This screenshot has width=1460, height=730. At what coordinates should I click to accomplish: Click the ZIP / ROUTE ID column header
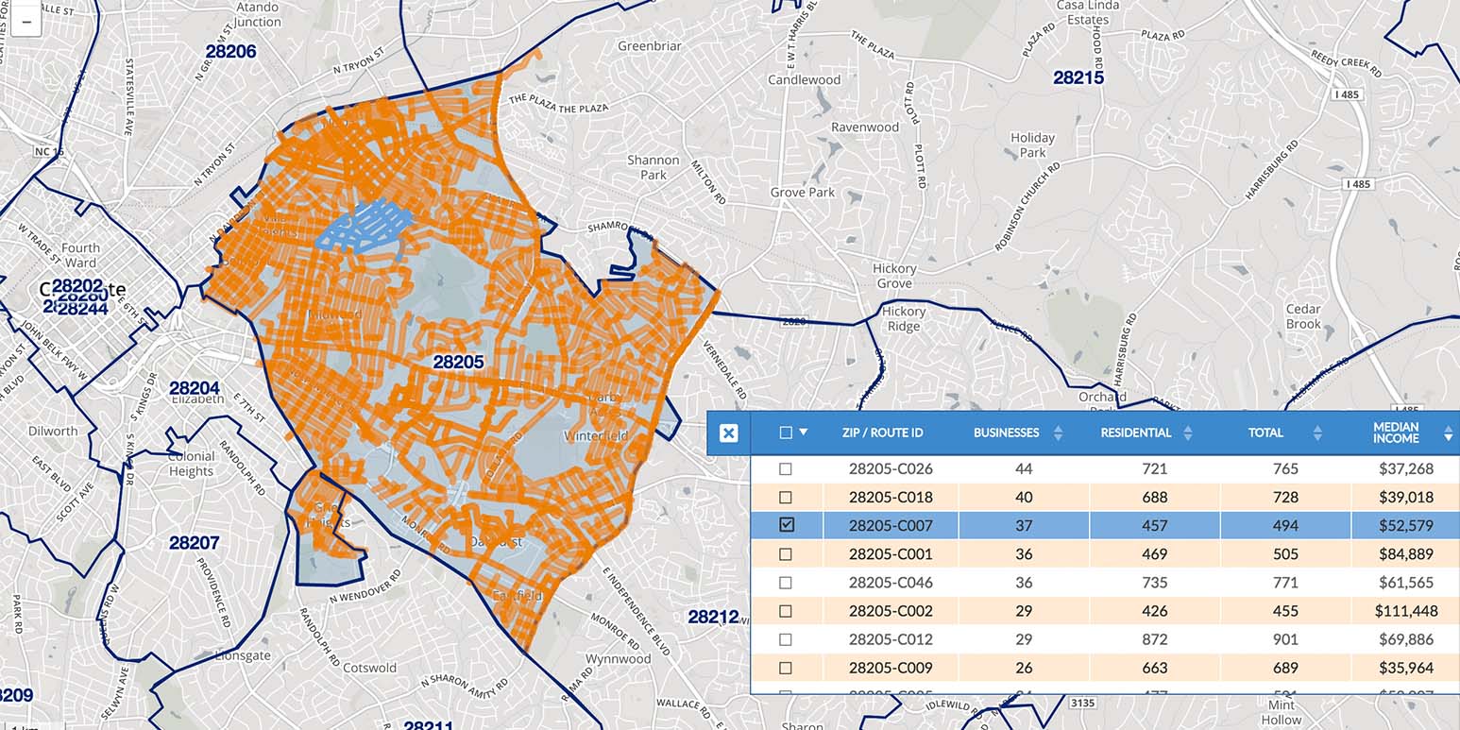click(x=882, y=433)
